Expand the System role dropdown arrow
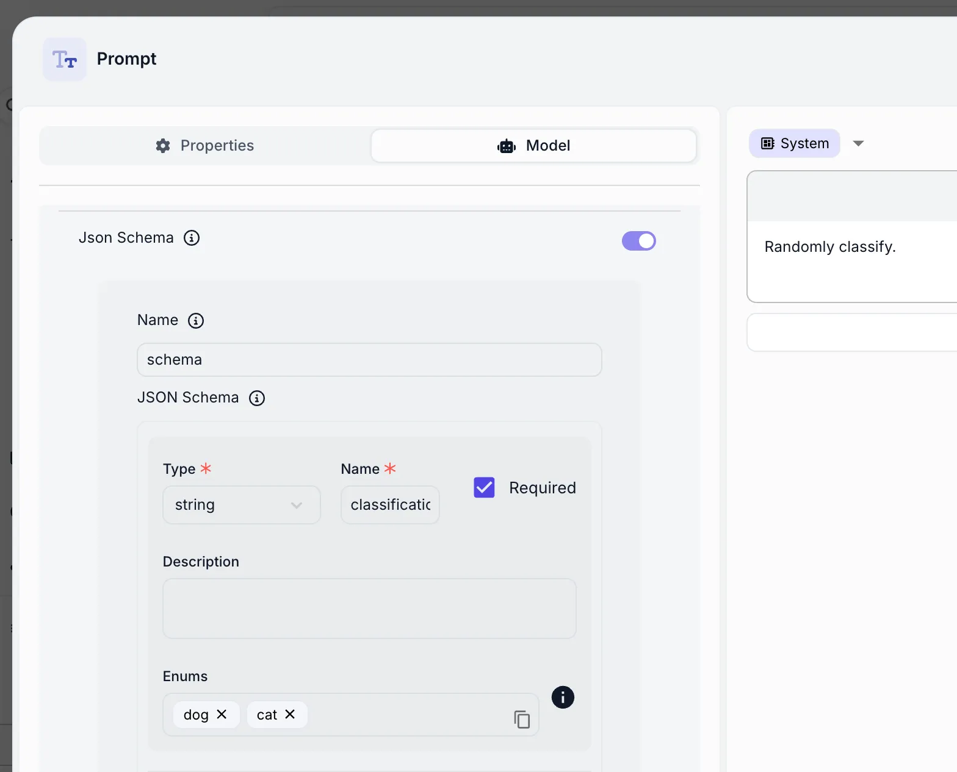This screenshot has height=772, width=957. (x=858, y=143)
